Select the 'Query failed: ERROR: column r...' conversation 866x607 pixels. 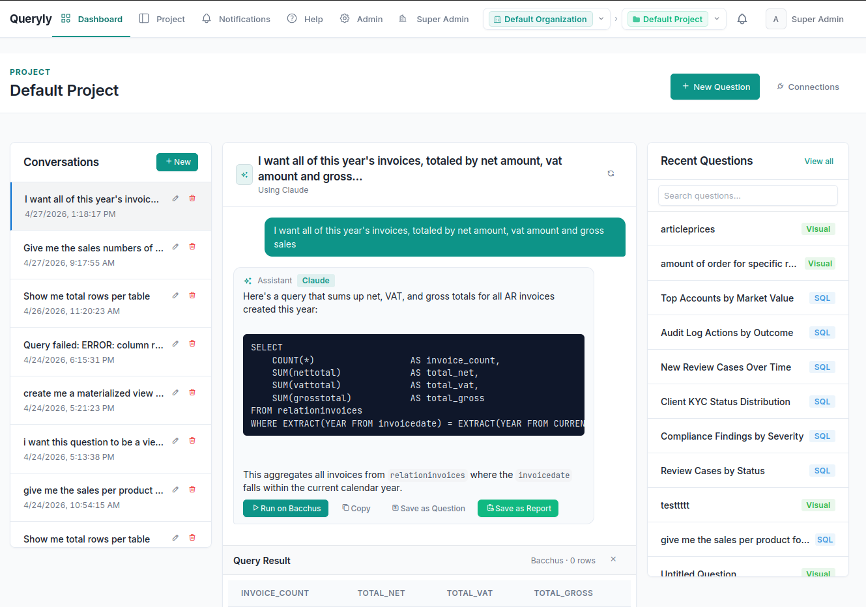pyautogui.click(x=111, y=352)
